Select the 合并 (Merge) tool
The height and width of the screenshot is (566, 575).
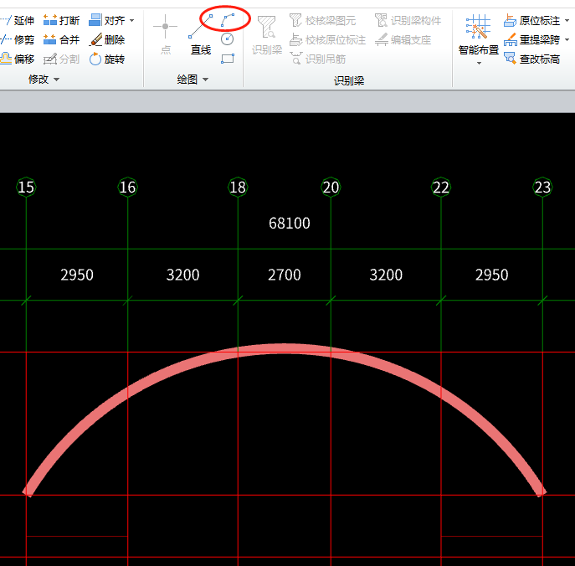coord(61,39)
